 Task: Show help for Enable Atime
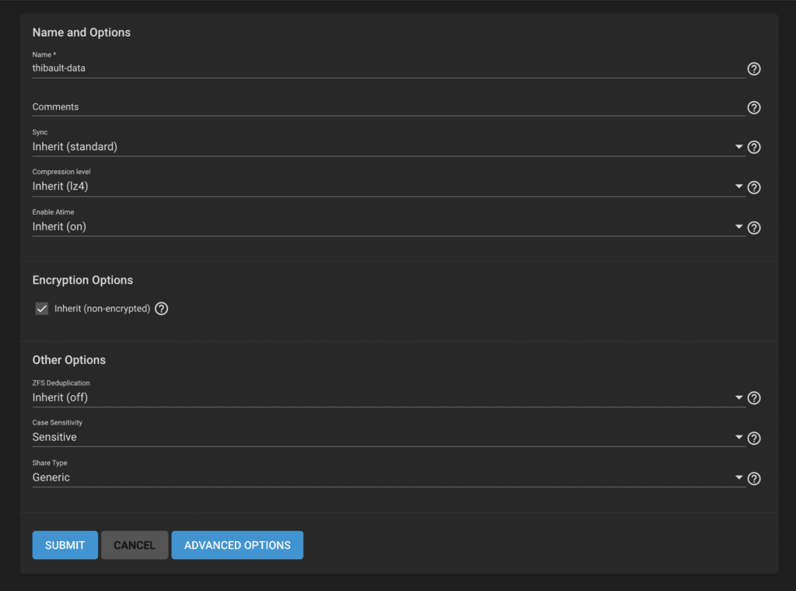pyautogui.click(x=754, y=228)
